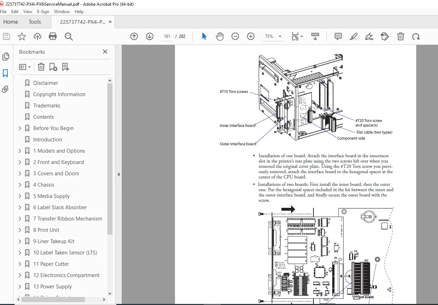
Task: Delete page with toolbar trash icon
Action: [400, 36]
